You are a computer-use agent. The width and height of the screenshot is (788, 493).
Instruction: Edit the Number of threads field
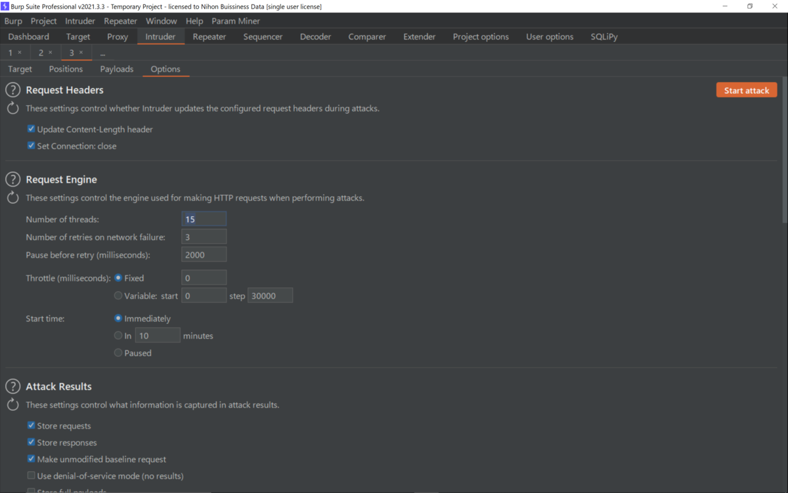204,219
